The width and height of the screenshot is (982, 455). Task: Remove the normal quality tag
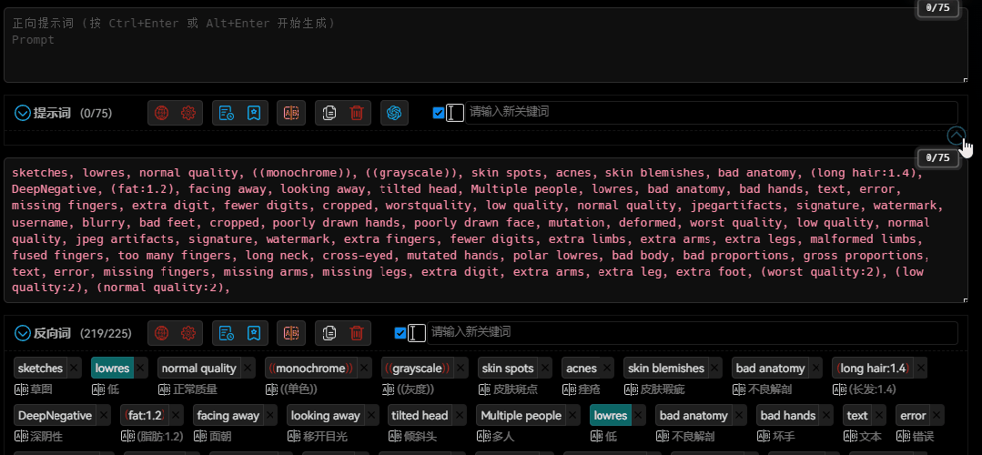[248, 368]
